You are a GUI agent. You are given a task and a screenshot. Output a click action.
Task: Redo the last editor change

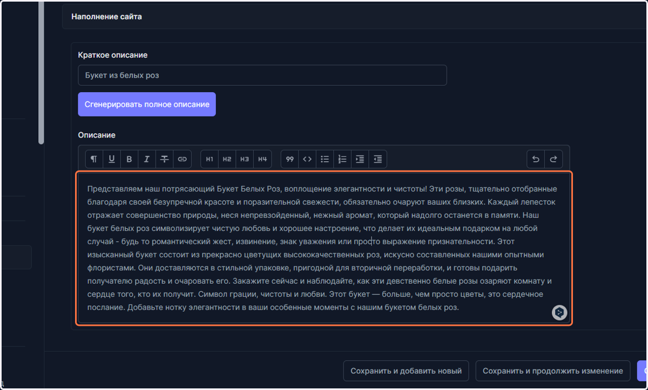(x=553, y=159)
